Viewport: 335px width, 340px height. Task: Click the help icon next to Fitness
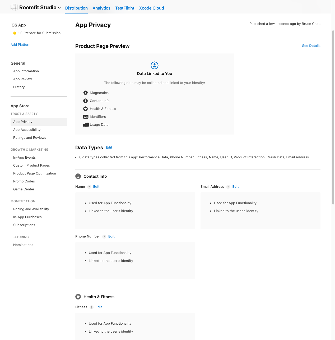click(x=91, y=307)
